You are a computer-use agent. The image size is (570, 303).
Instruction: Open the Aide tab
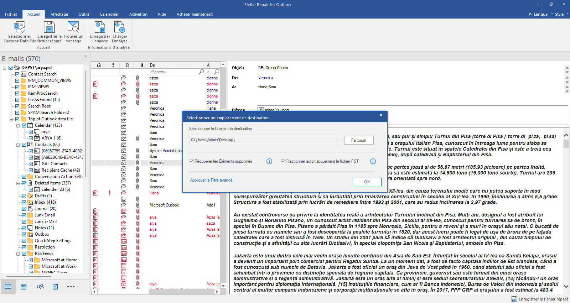(x=162, y=14)
